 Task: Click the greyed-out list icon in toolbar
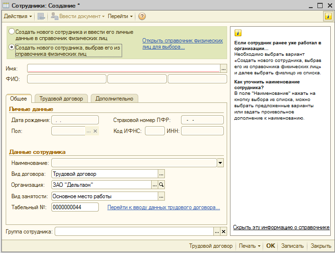[41, 16]
